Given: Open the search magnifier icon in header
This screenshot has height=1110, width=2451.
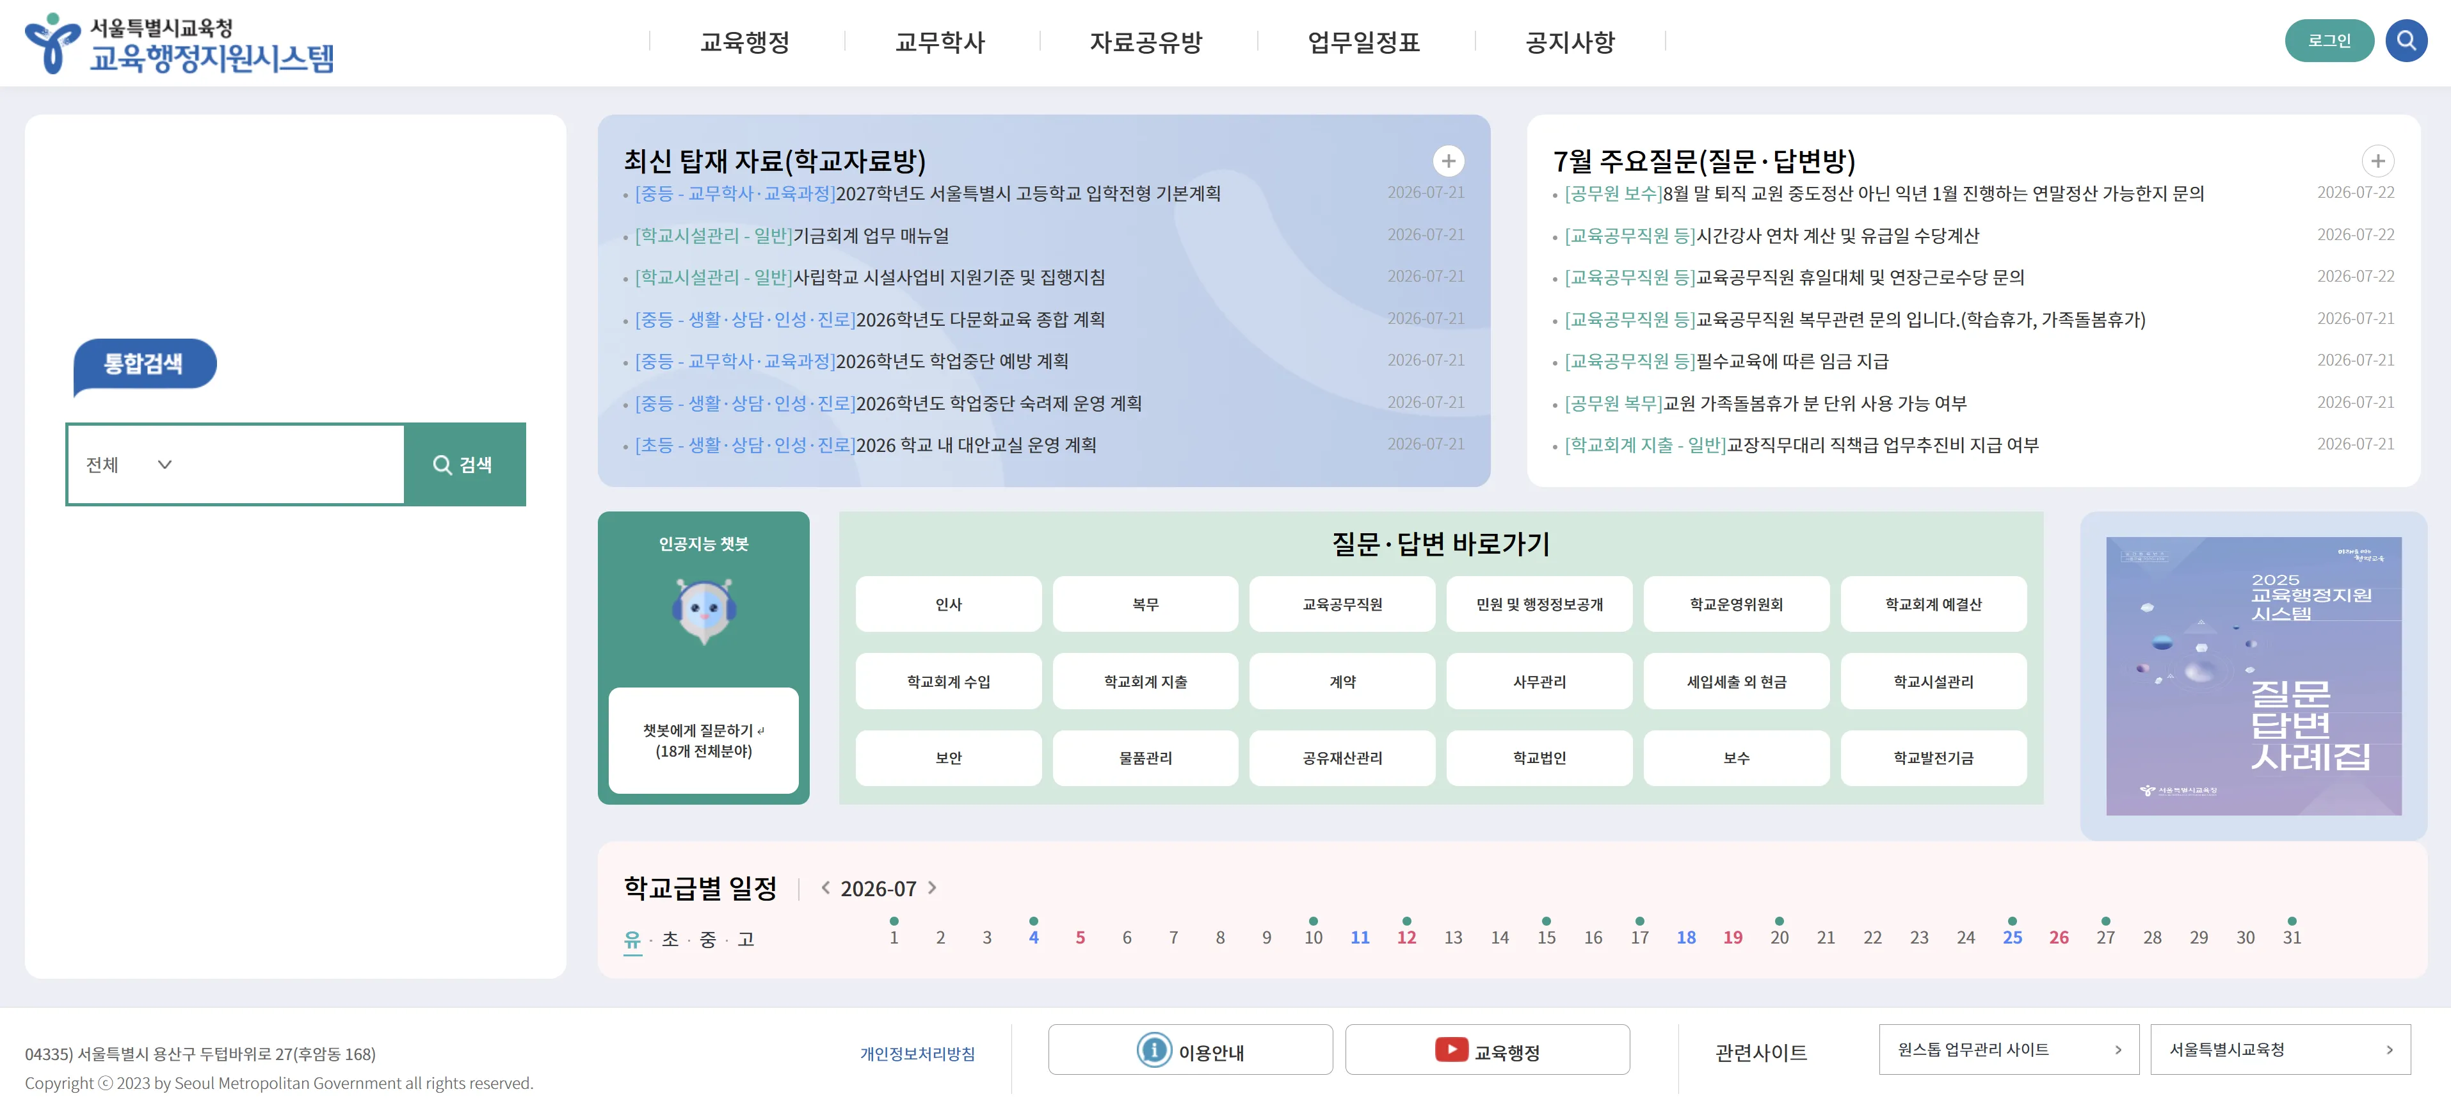Looking at the screenshot, I should 2406,41.
